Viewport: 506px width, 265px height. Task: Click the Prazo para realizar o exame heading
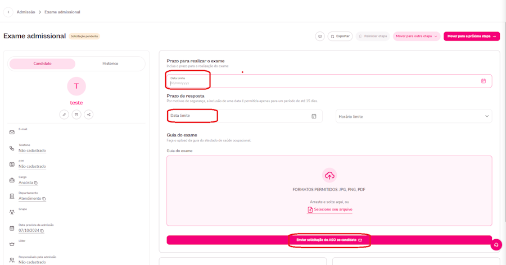click(196, 61)
